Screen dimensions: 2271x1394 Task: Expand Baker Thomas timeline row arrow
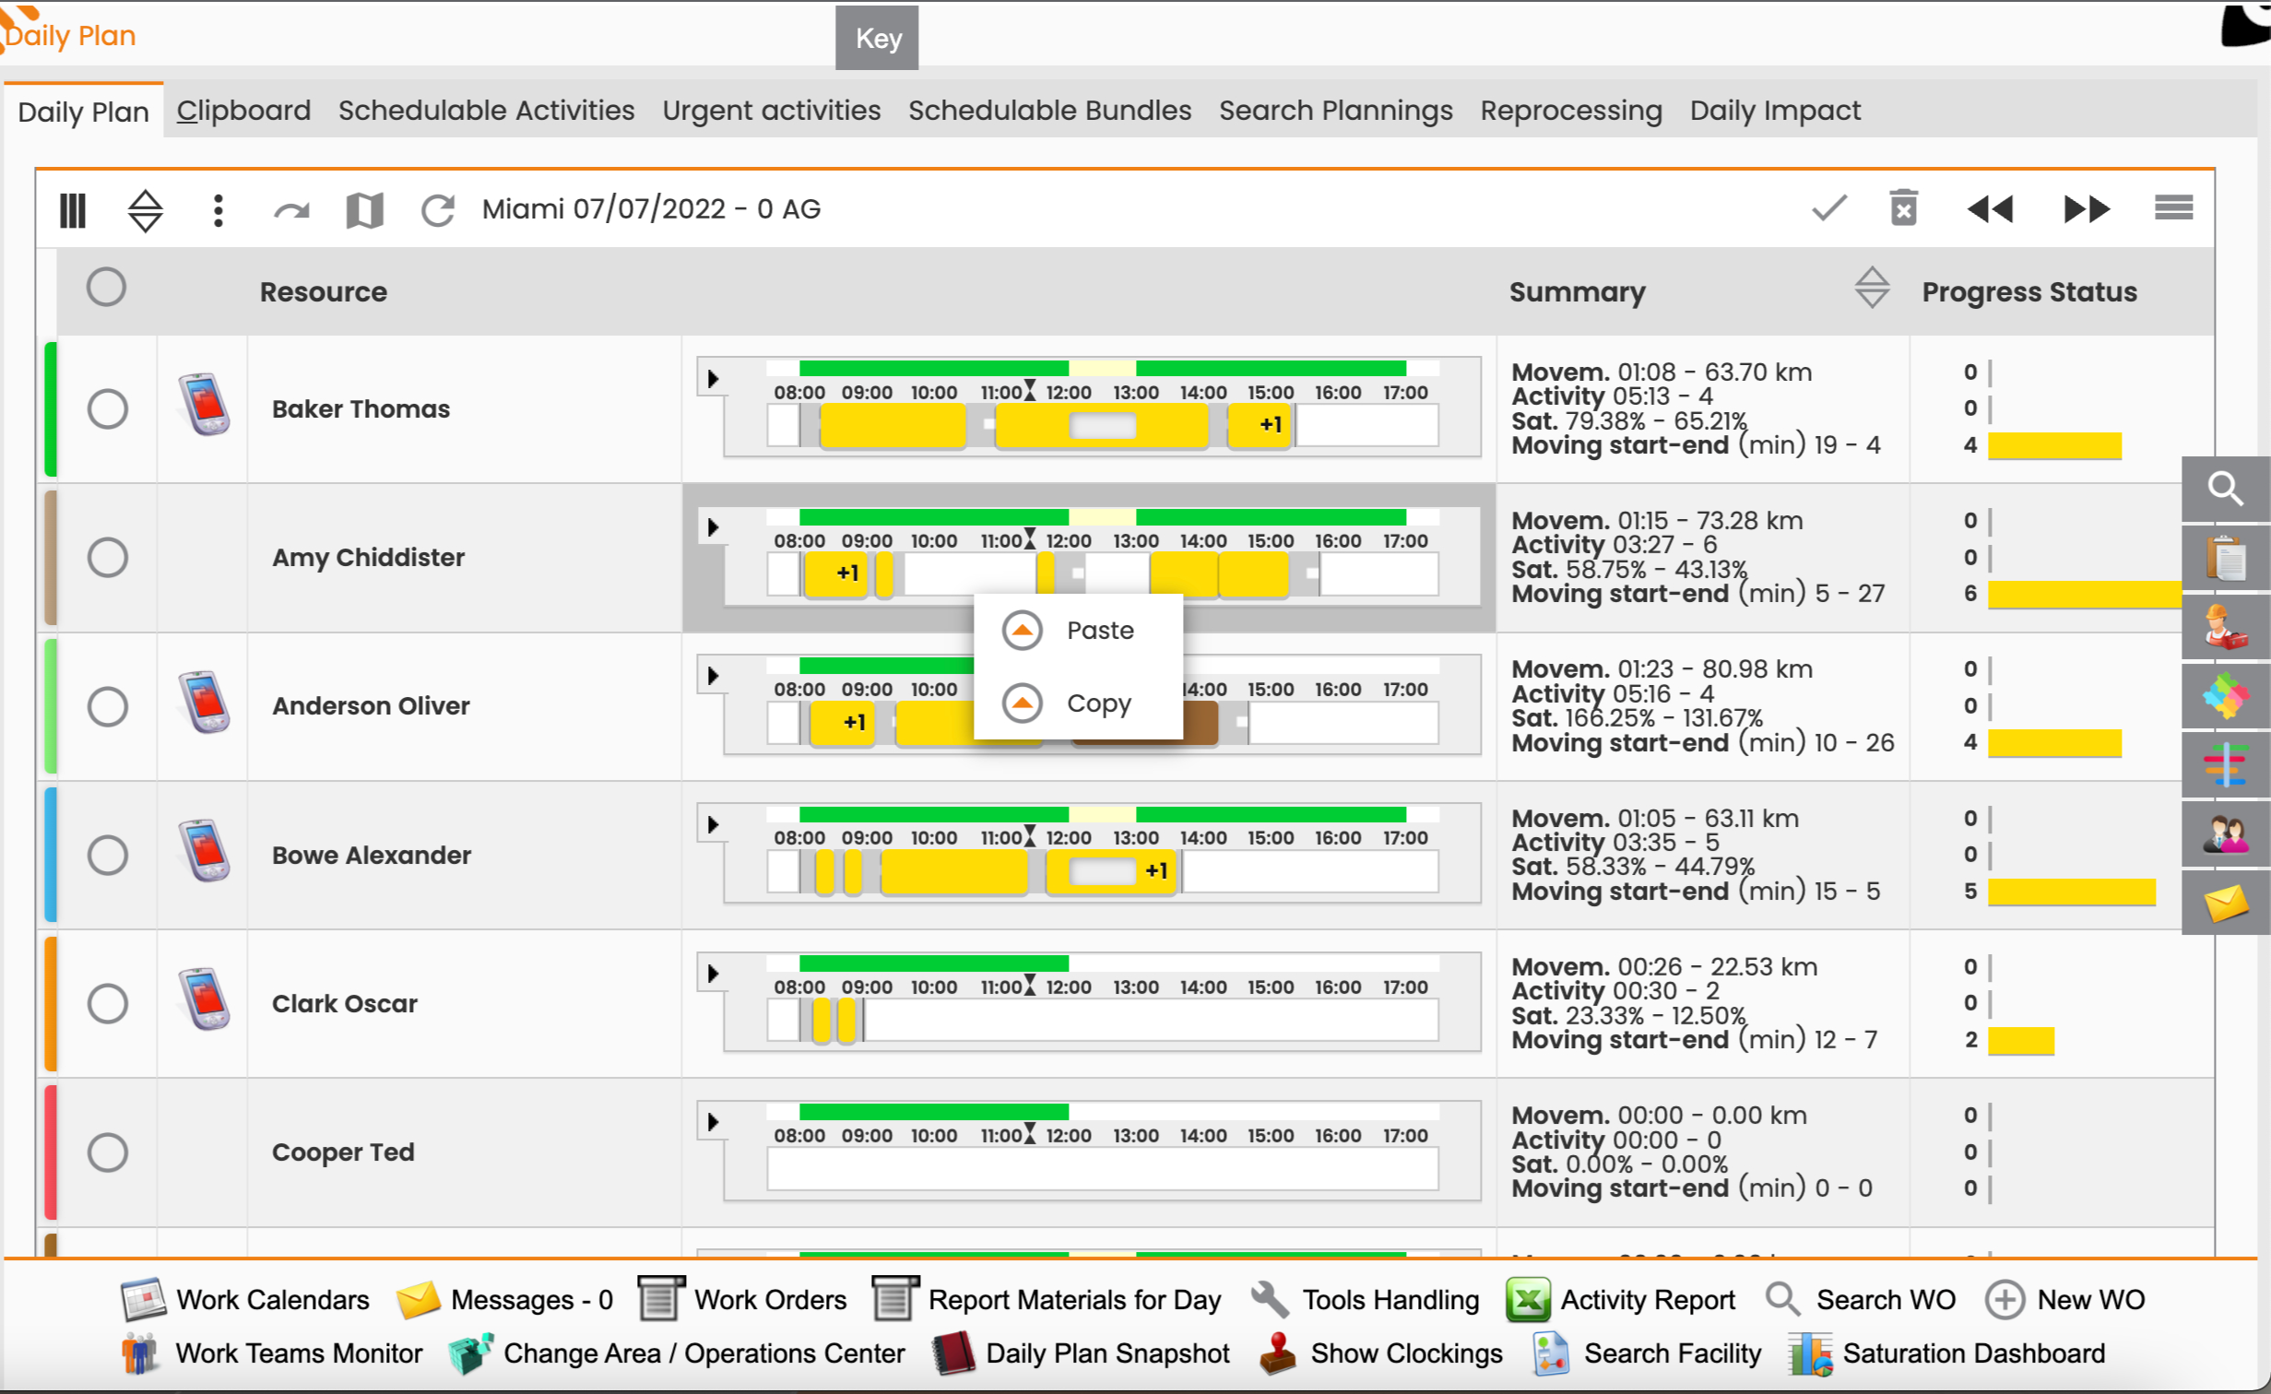[712, 379]
